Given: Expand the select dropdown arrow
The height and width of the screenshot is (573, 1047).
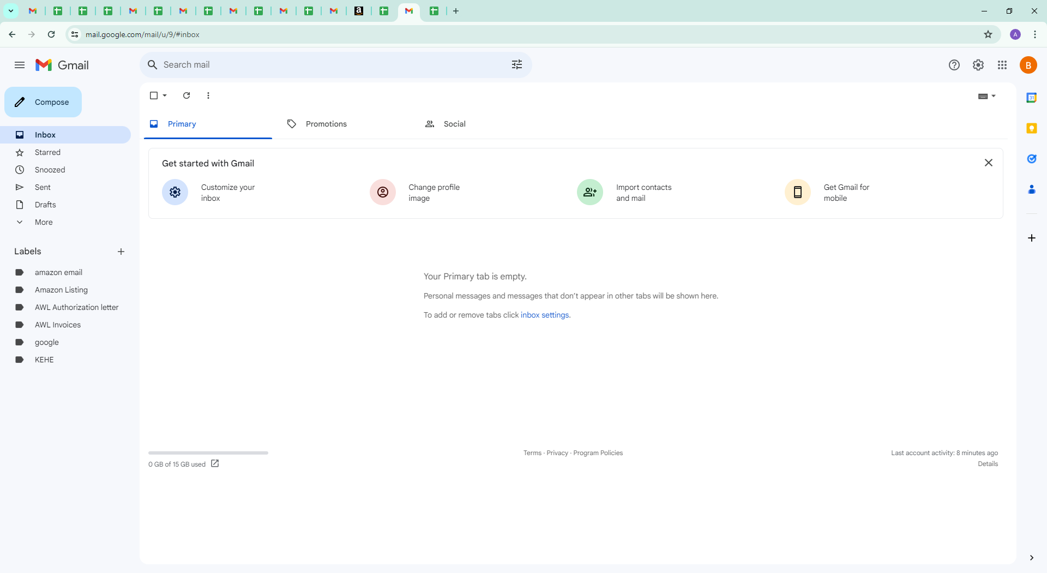Looking at the screenshot, I should point(165,95).
